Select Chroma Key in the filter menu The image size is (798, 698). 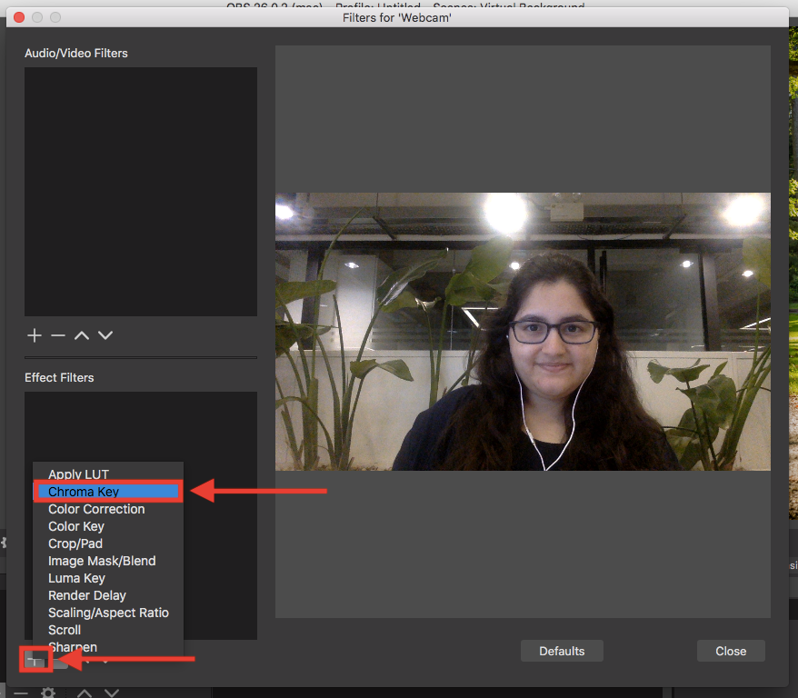(x=84, y=492)
